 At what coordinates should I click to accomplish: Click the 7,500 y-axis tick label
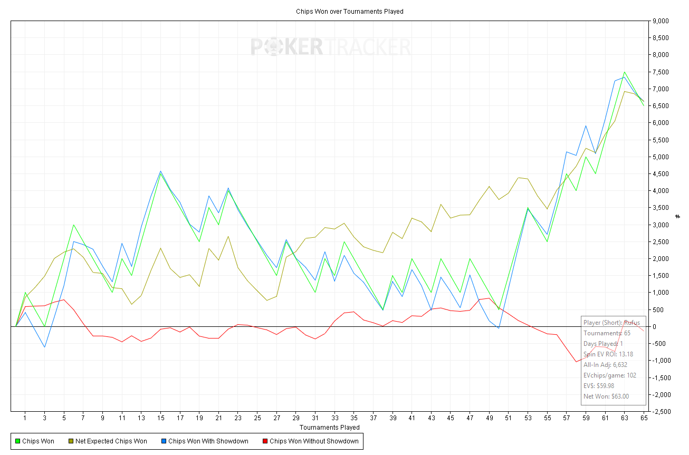tap(662, 72)
